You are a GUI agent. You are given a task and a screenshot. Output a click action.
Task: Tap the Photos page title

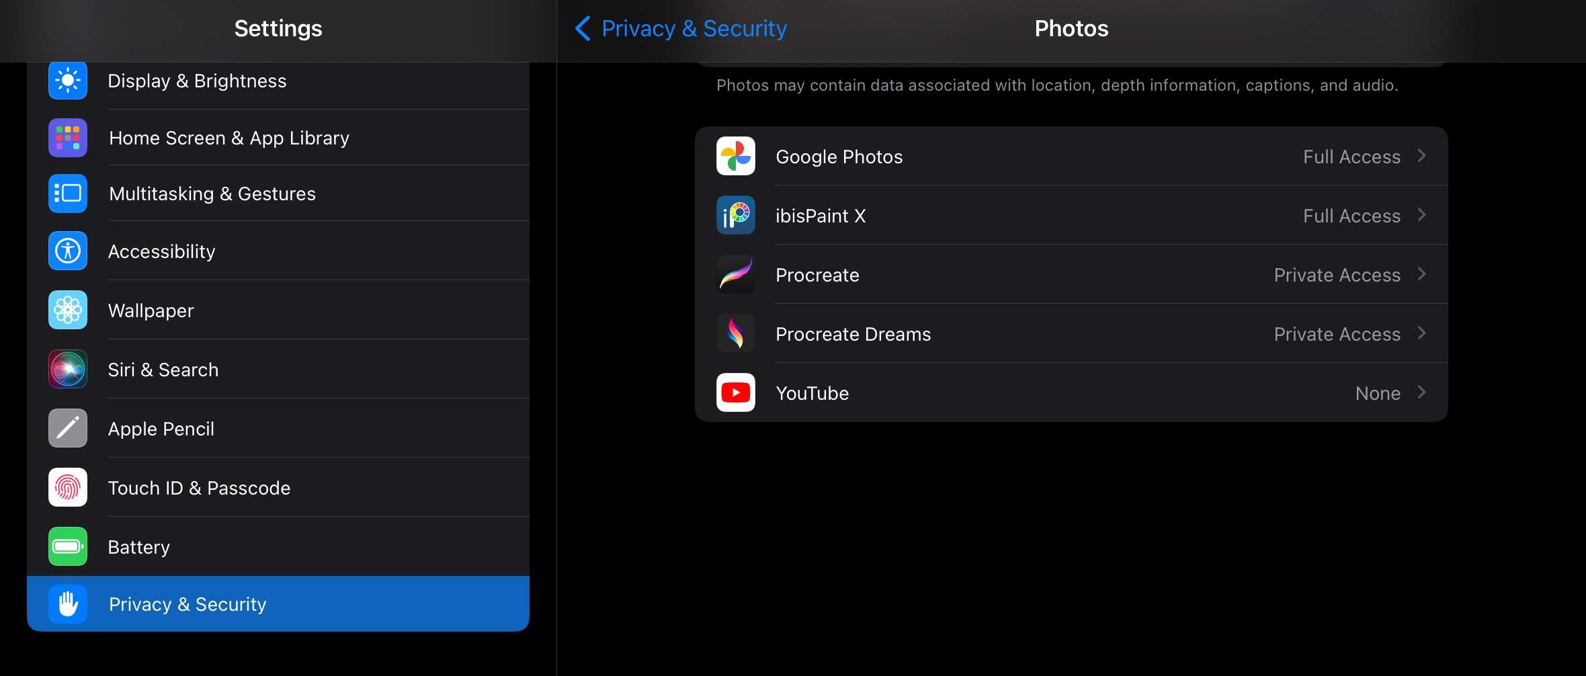click(x=1071, y=28)
